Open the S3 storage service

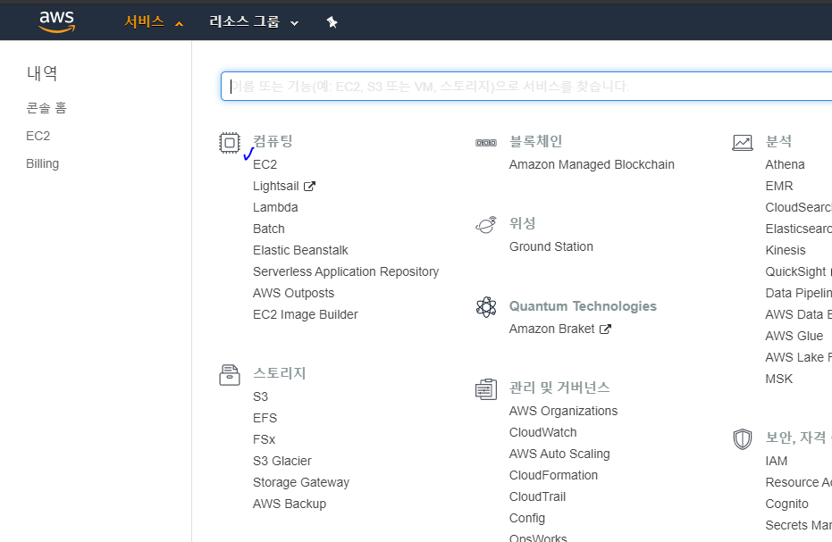coord(260,396)
